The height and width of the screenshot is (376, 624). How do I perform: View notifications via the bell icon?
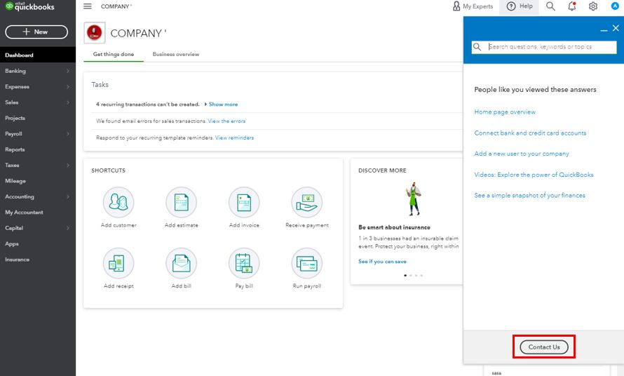572,6
